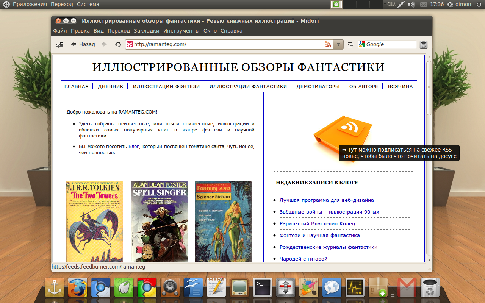
Task: Expand the address bar history dropdown
Action: click(x=338, y=45)
